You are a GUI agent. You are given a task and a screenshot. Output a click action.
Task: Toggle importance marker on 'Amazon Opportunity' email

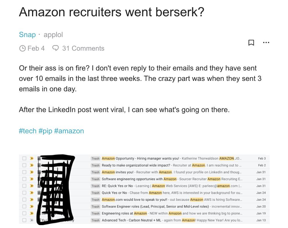click(32, 158)
